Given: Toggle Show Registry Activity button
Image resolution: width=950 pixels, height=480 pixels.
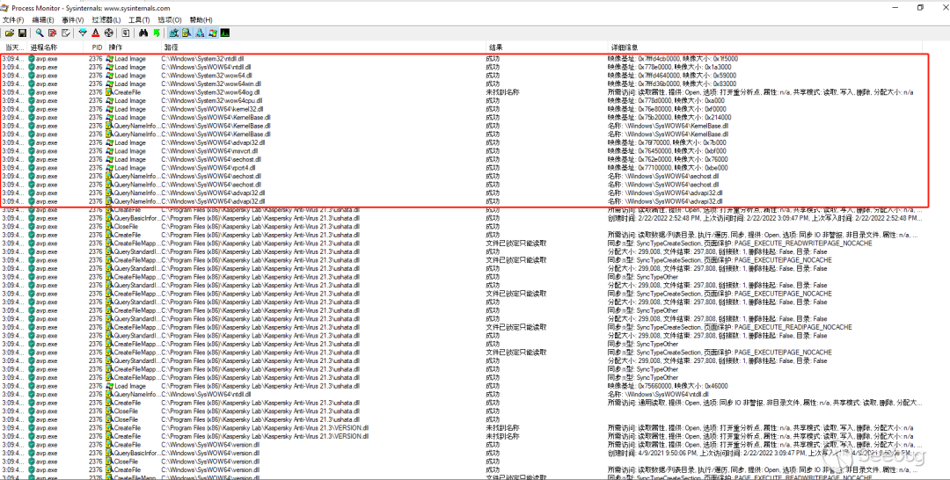Looking at the screenshot, I should (x=173, y=33).
